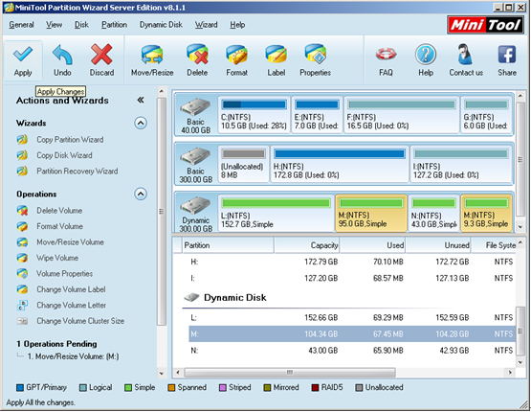The width and height of the screenshot is (531, 412).
Task: Open the Wizard menu
Action: (x=206, y=25)
